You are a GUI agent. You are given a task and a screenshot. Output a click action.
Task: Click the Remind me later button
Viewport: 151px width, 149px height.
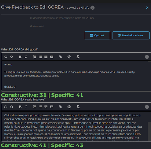click(131, 35)
